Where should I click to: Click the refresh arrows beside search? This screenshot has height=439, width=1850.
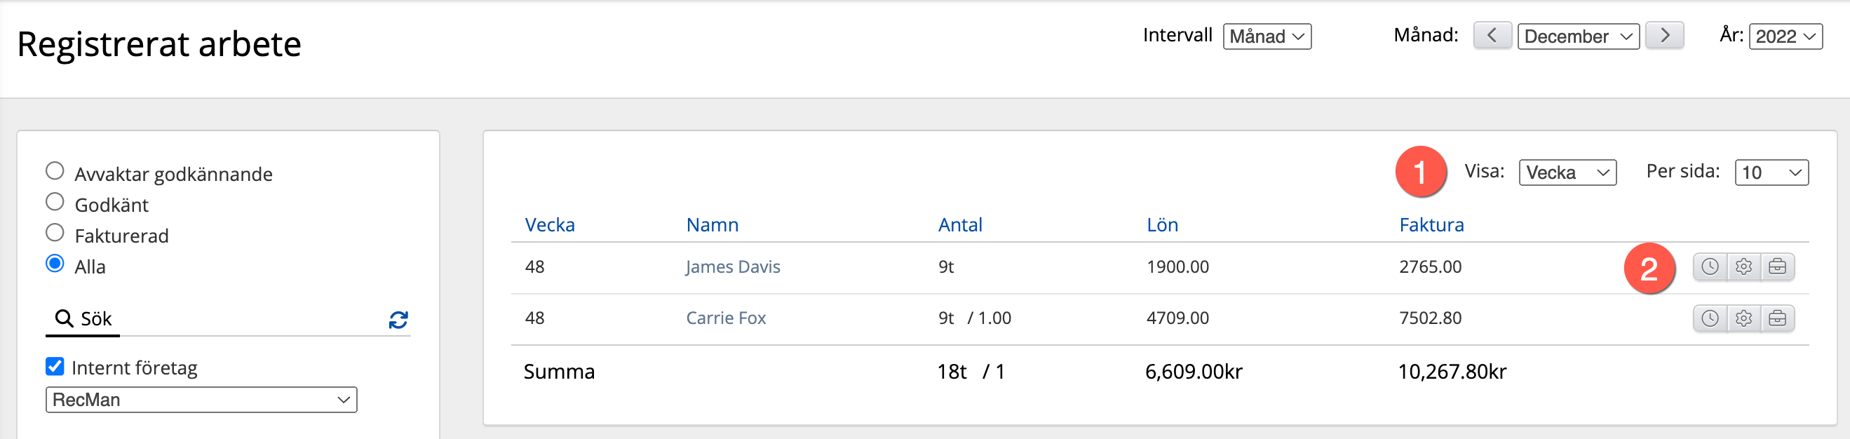pyautogui.click(x=398, y=320)
